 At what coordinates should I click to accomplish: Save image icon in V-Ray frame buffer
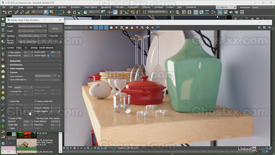pos(122,28)
